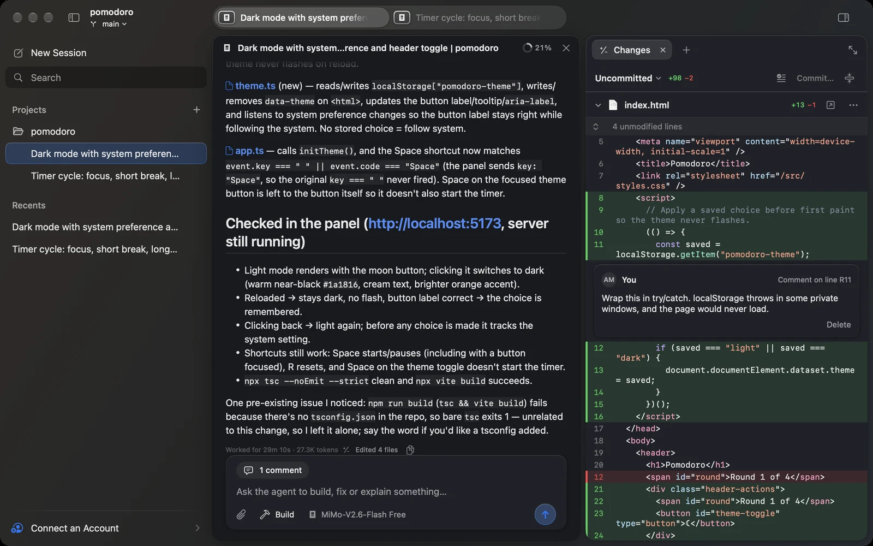Close the Dark mode session panel

point(566,48)
